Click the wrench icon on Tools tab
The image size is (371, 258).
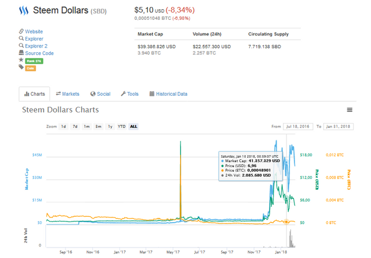(123, 94)
